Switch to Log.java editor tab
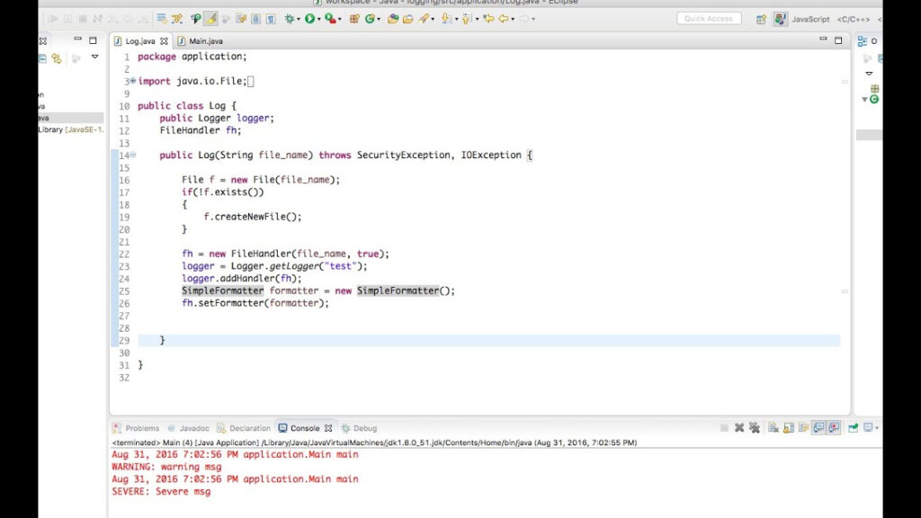The height and width of the screenshot is (518, 921). [139, 41]
